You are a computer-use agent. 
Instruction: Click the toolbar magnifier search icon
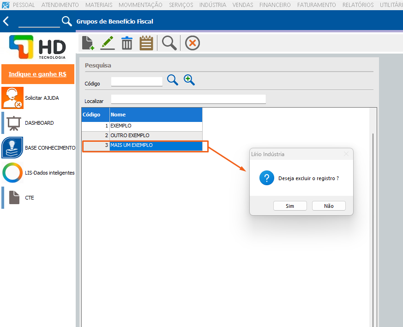[169, 43]
